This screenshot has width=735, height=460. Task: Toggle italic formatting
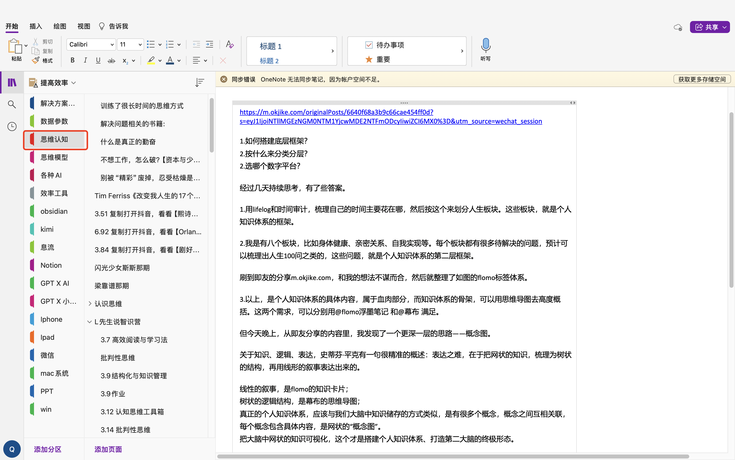(85, 60)
